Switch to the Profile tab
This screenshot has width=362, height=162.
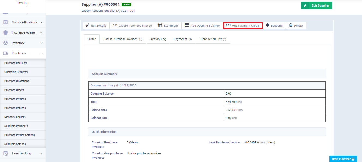tap(92, 39)
